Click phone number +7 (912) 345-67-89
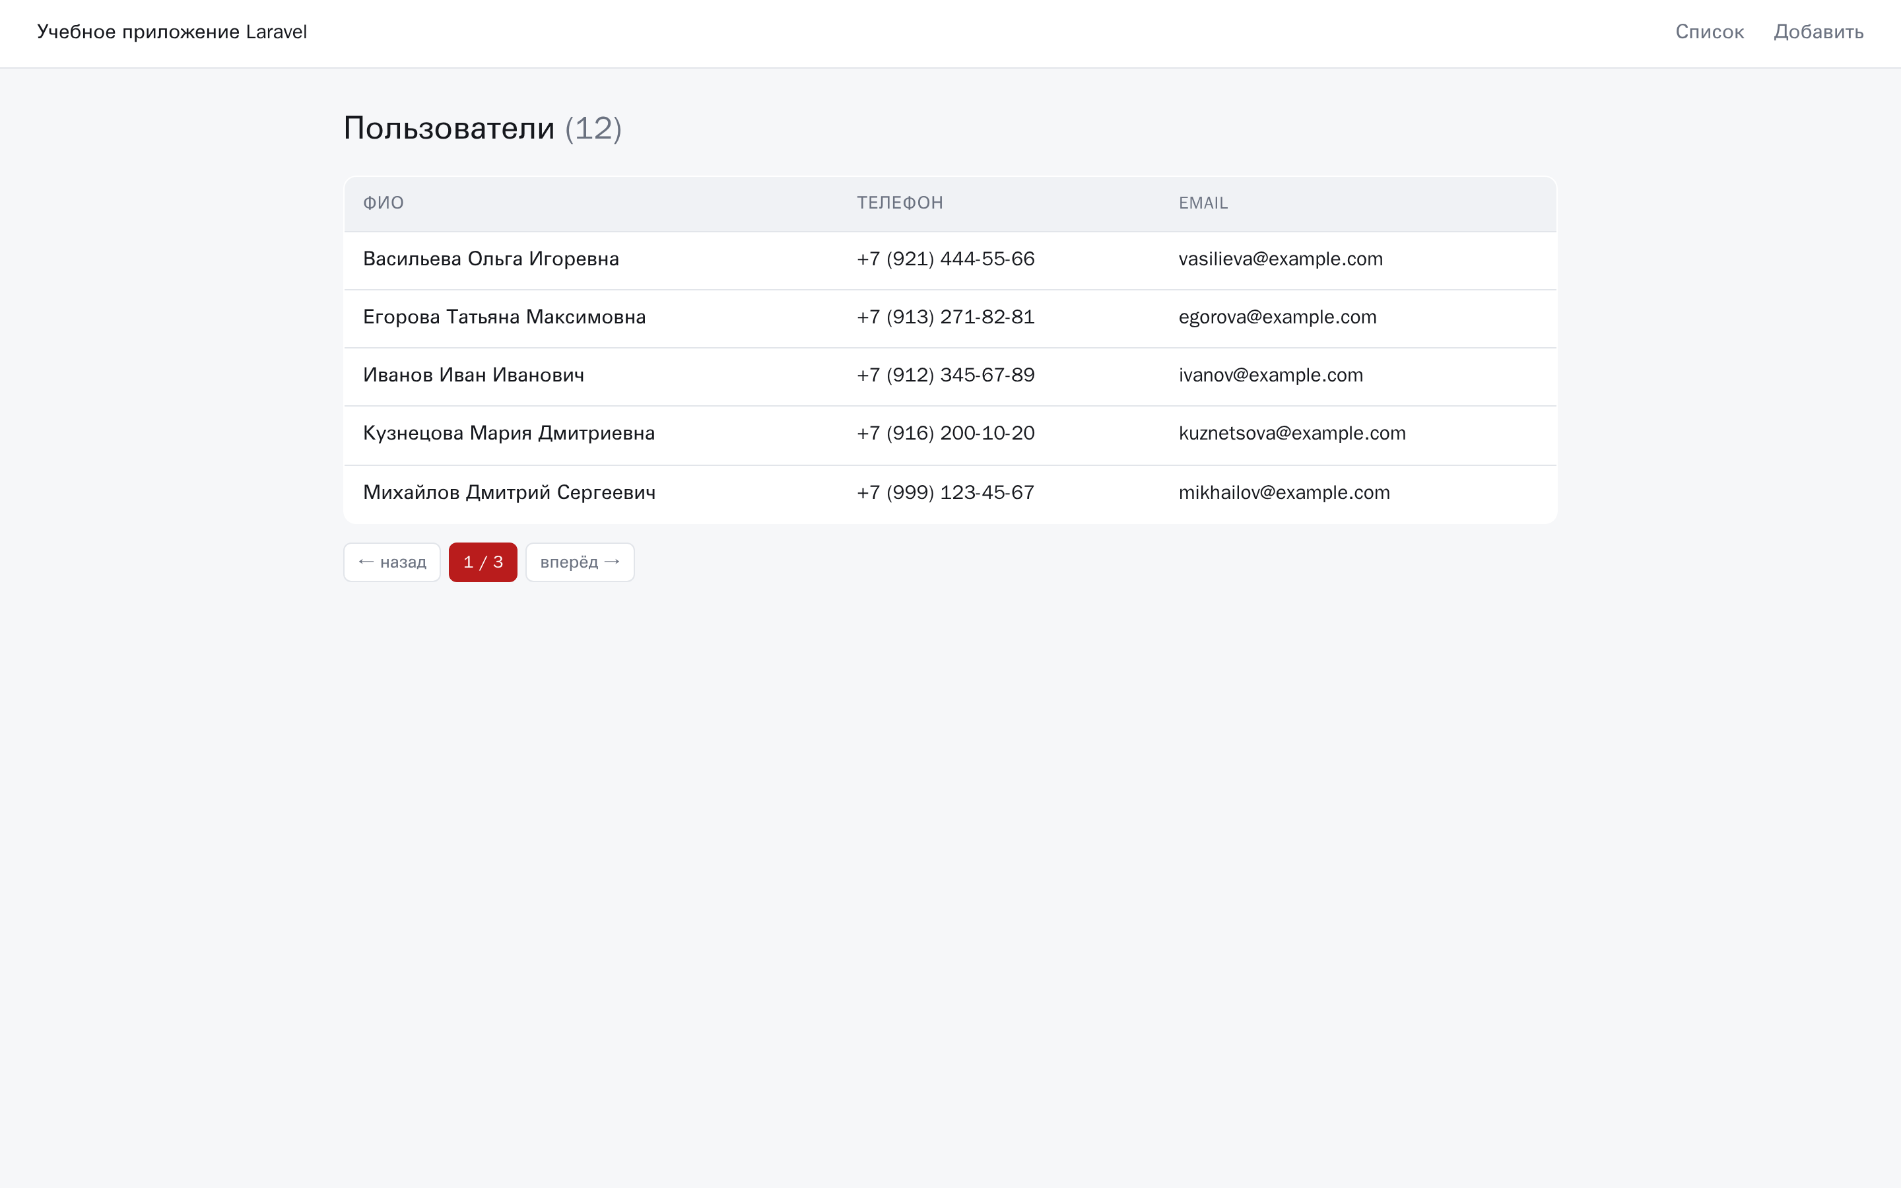Image resolution: width=1901 pixels, height=1188 pixels. (946, 376)
